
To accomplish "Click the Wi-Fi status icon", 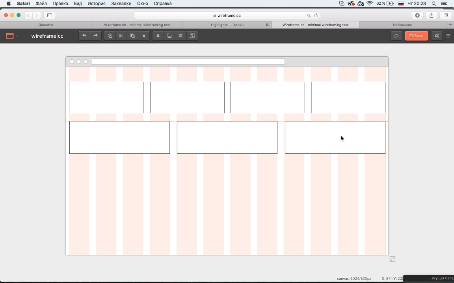I will [369, 4].
